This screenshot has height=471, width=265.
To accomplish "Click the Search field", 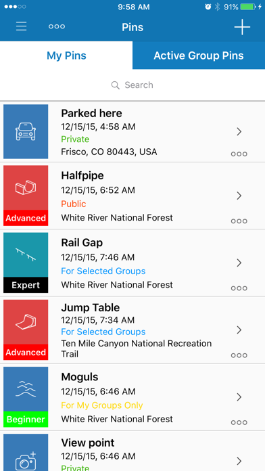I will (132, 85).
